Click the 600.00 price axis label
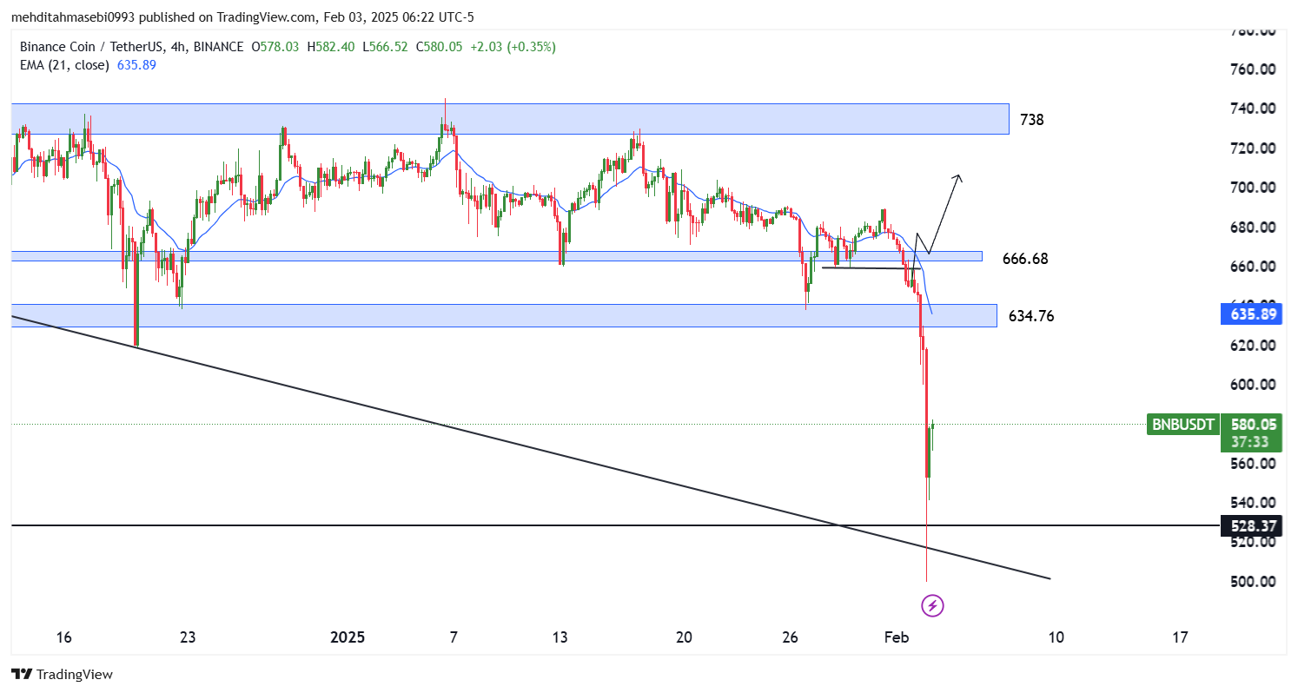Viewport: 1298px width, 693px height. (1252, 384)
